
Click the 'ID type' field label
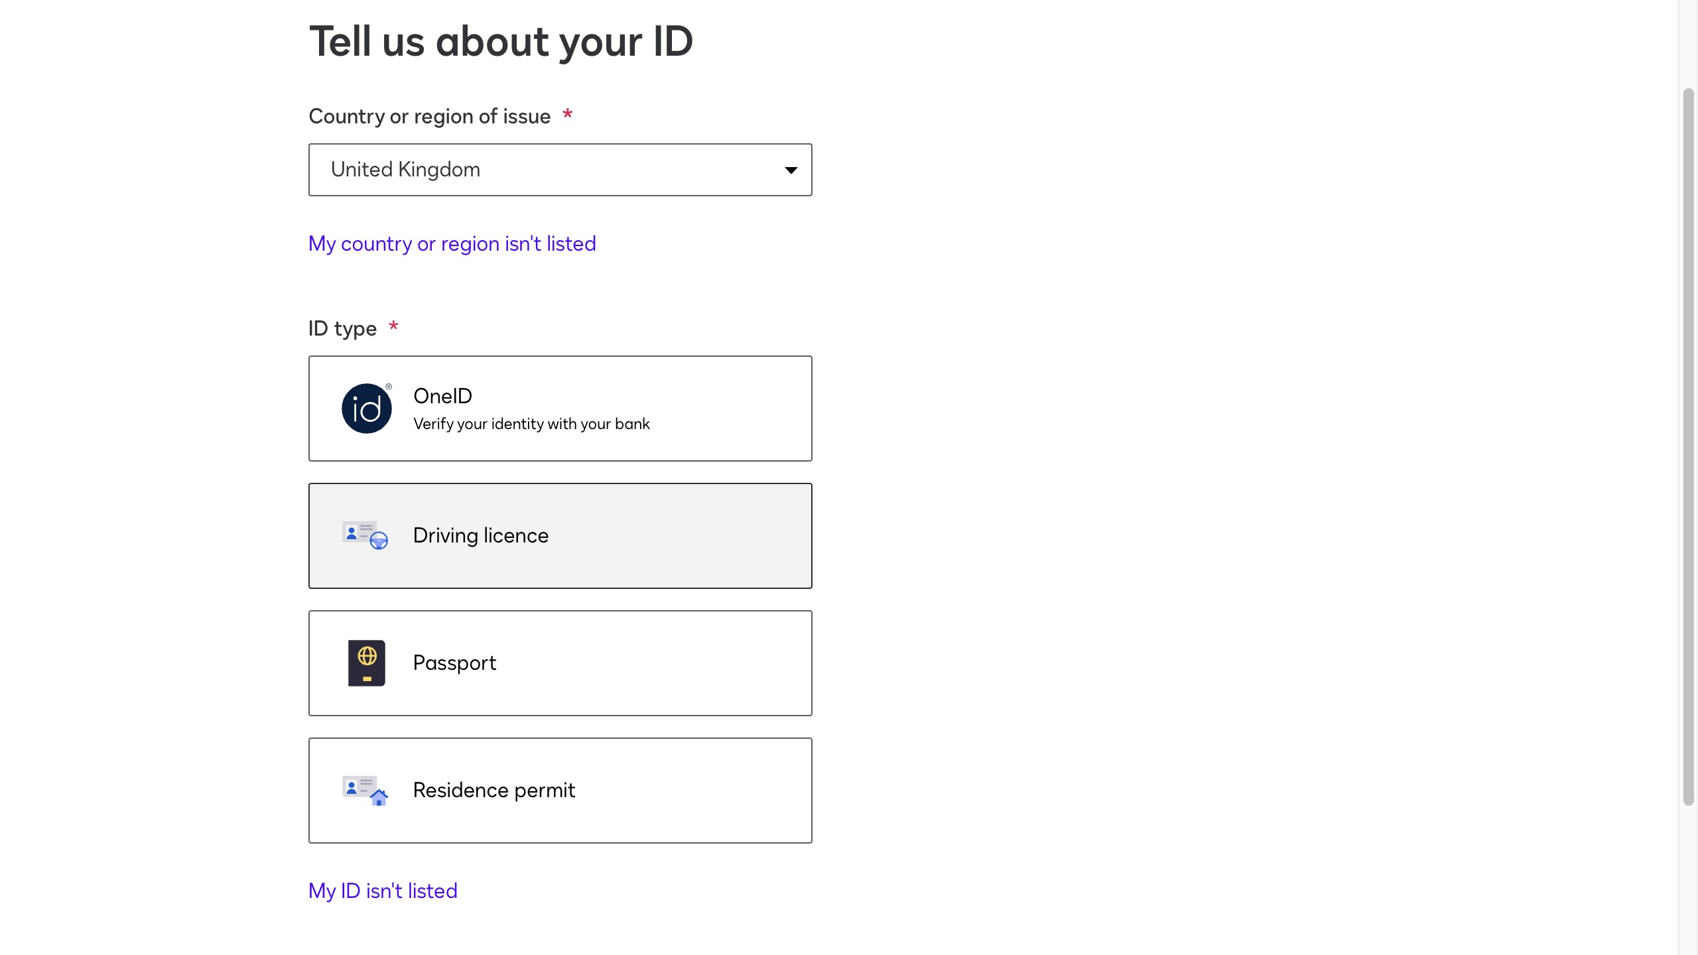tap(342, 328)
